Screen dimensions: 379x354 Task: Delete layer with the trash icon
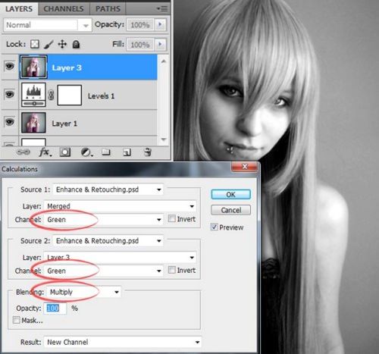click(x=147, y=152)
